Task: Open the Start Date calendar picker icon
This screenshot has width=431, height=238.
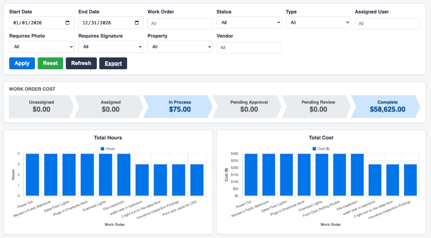Action: pos(68,23)
